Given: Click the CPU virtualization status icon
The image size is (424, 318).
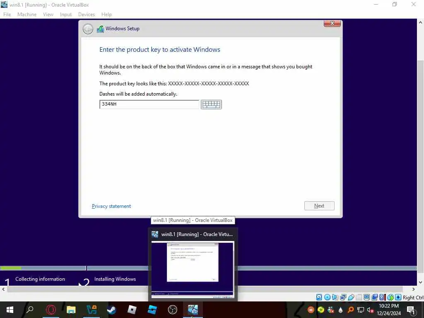Looking at the screenshot, I should [x=382, y=297].
